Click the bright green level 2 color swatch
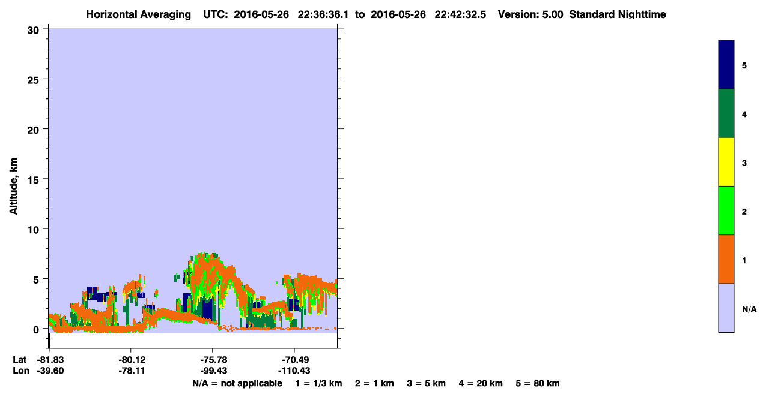This screenshot has width=781, height=400. tap(726, 210)
